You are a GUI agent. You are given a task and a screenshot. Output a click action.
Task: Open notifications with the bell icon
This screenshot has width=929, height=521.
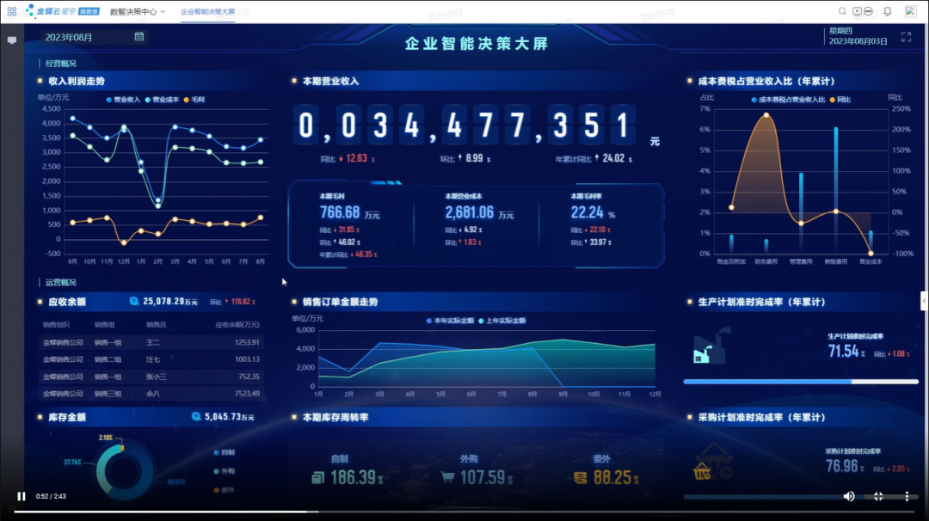pyautogui.click(x=888, y=11)
